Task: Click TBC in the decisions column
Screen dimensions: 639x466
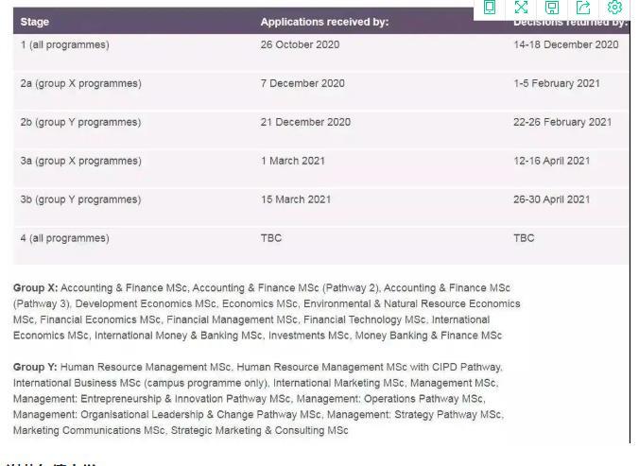Action: coord(524,238)
